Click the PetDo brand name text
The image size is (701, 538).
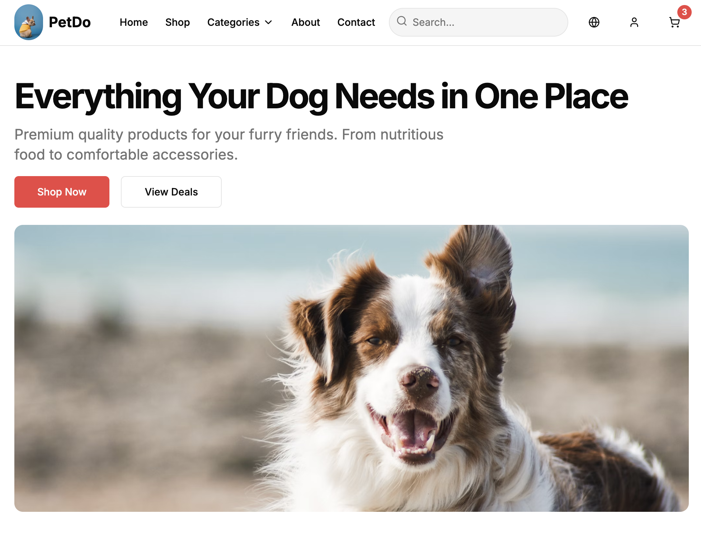pos(70,22)
